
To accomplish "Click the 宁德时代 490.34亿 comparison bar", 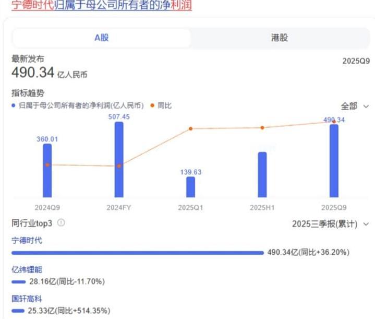I will pyautogui.click(x=138, y=253).
